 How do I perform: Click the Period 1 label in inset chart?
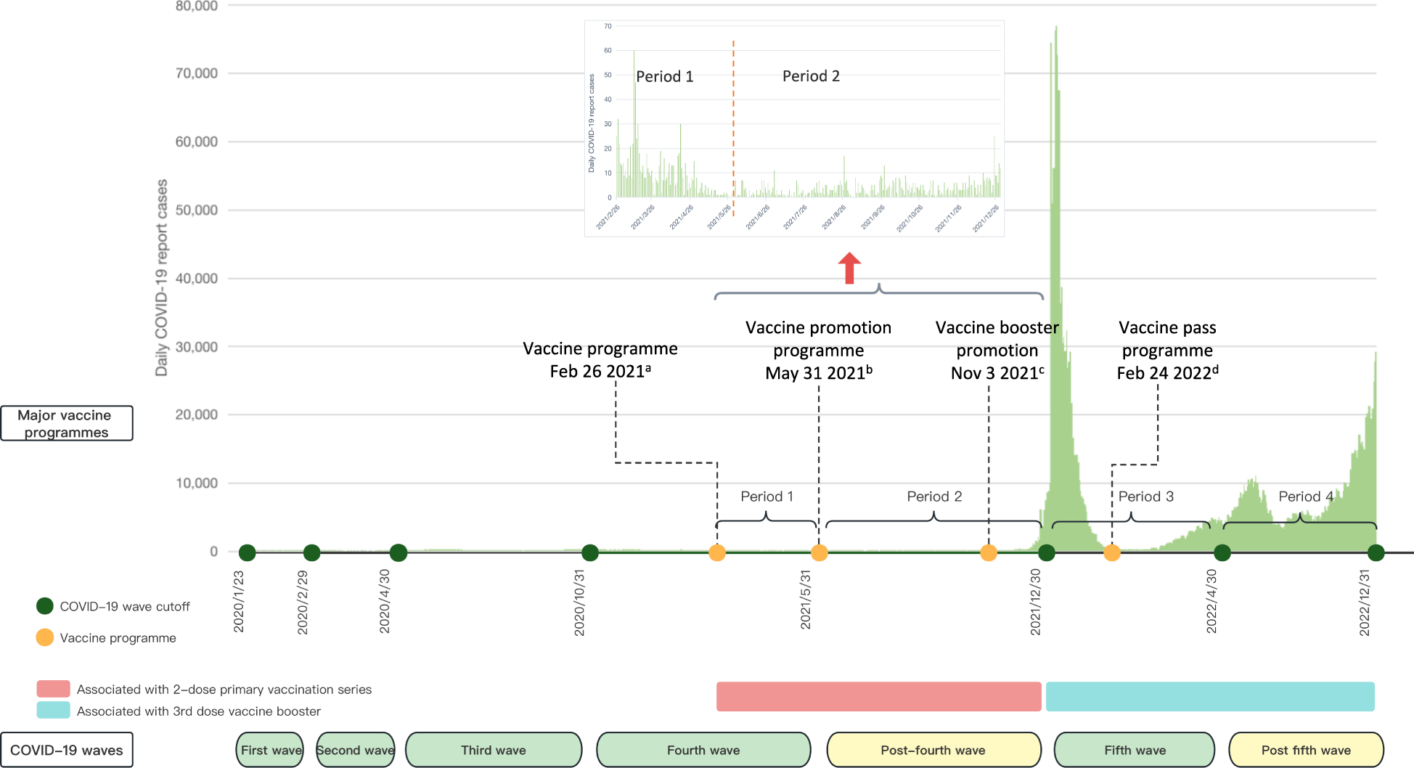(664, 76)
